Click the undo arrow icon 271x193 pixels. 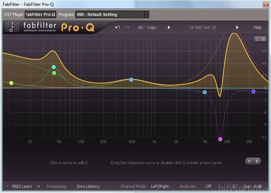coord(118,28)
